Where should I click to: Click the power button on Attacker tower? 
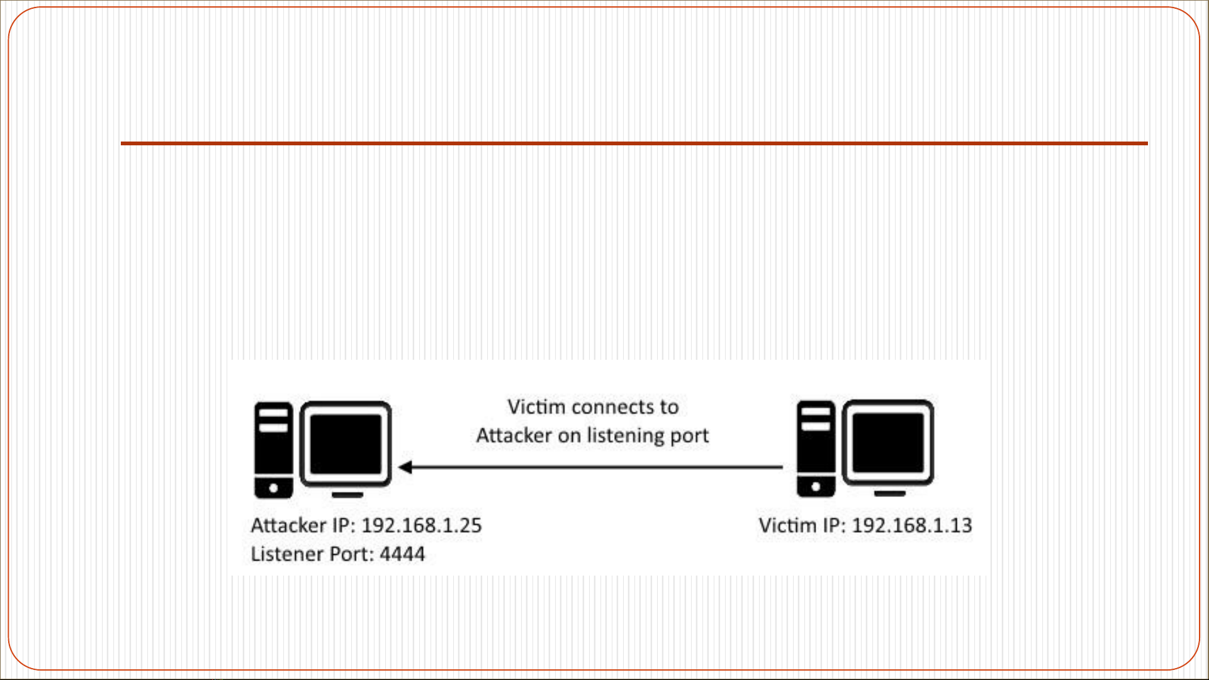273,488
